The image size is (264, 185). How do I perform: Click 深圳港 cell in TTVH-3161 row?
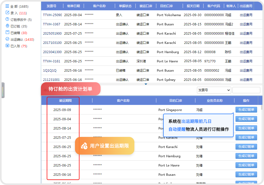(141, 61)
